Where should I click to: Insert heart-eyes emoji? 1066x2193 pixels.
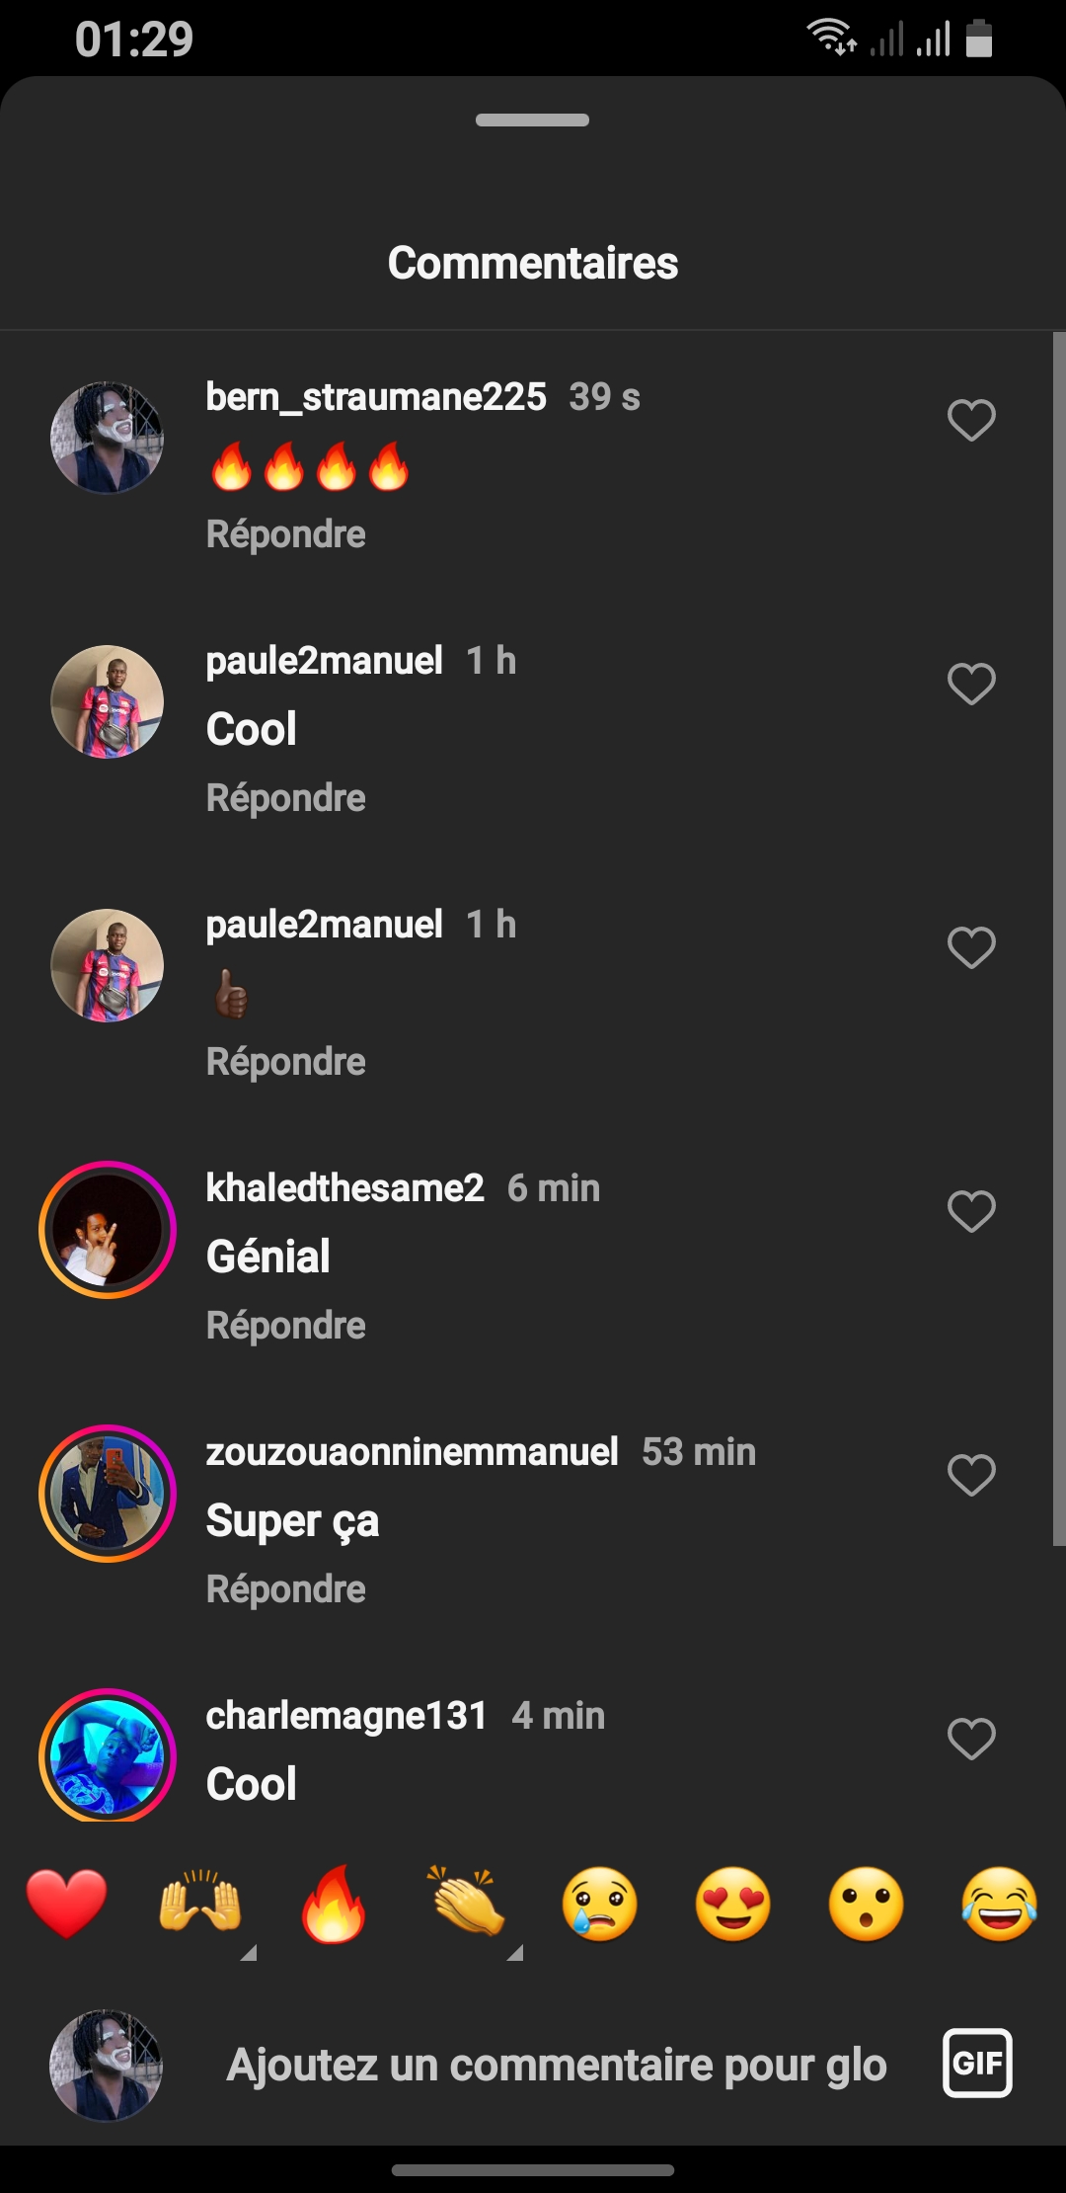coord(733,1904)
